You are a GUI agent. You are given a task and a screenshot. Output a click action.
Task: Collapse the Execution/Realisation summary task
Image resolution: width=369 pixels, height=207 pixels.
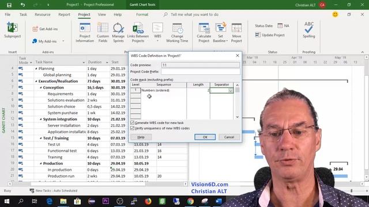pyautogui.click(x=36, y=81)
